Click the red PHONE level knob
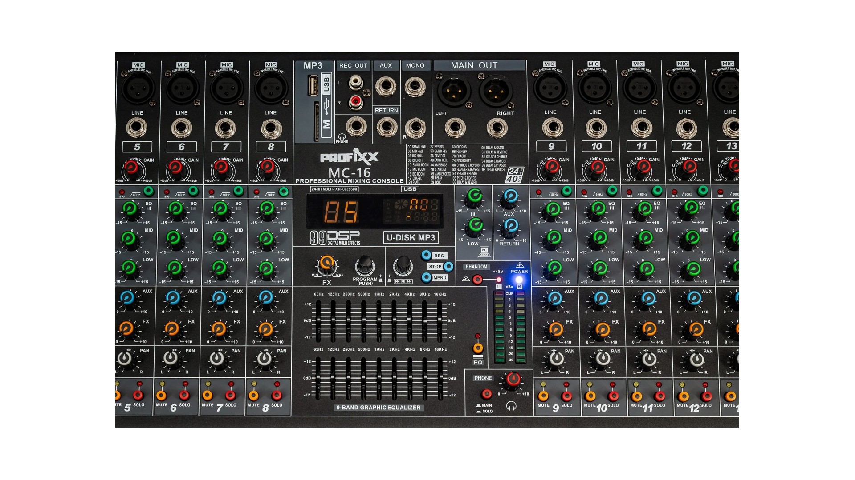This screenshot has height=480, width=855. pos(513,379)
